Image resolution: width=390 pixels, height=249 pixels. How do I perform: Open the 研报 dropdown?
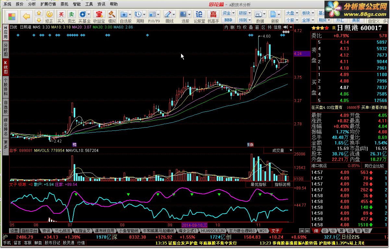tap(245, 13)
